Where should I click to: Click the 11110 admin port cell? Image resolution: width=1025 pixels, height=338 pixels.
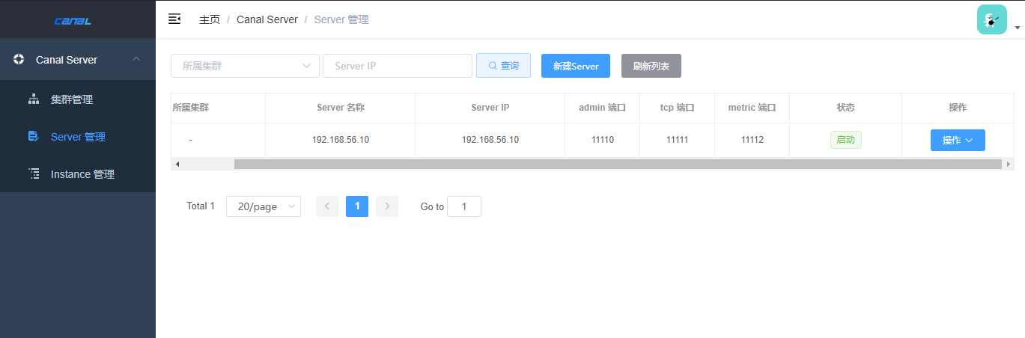click(x=603, y=140)
